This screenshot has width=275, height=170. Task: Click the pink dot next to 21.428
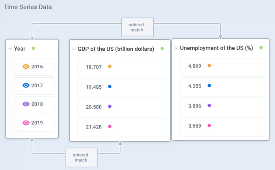click(110, 126)
